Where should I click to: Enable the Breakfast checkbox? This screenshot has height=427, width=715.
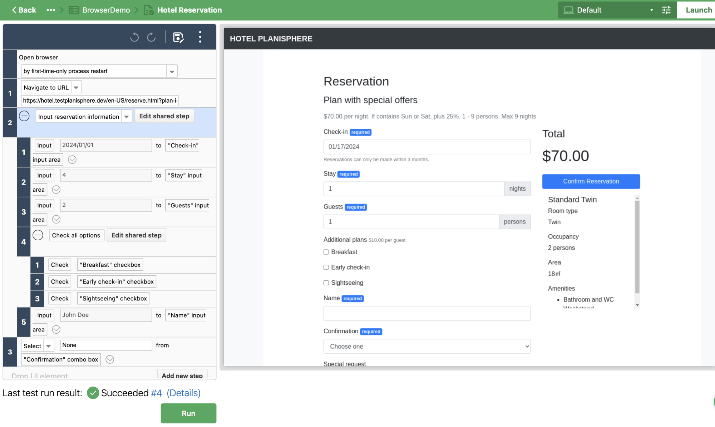(x=326, y=252)
